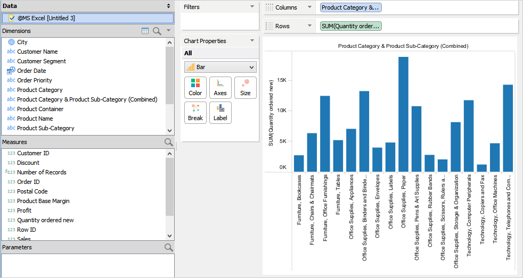Click the Technology, Copiers and Fax bar

pos(481,168)
